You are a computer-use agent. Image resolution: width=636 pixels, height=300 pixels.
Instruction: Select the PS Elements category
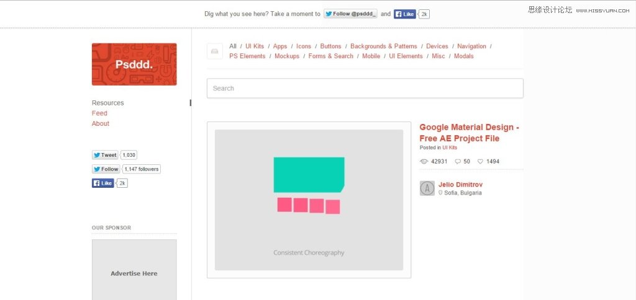[247, 56]
